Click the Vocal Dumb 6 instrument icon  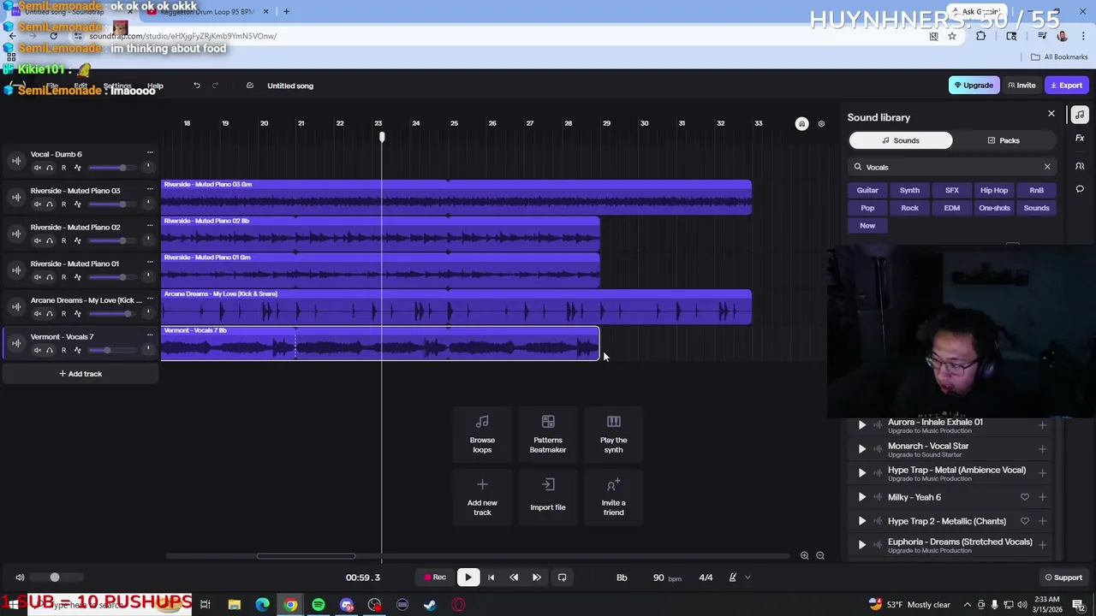tap(15, 161)
